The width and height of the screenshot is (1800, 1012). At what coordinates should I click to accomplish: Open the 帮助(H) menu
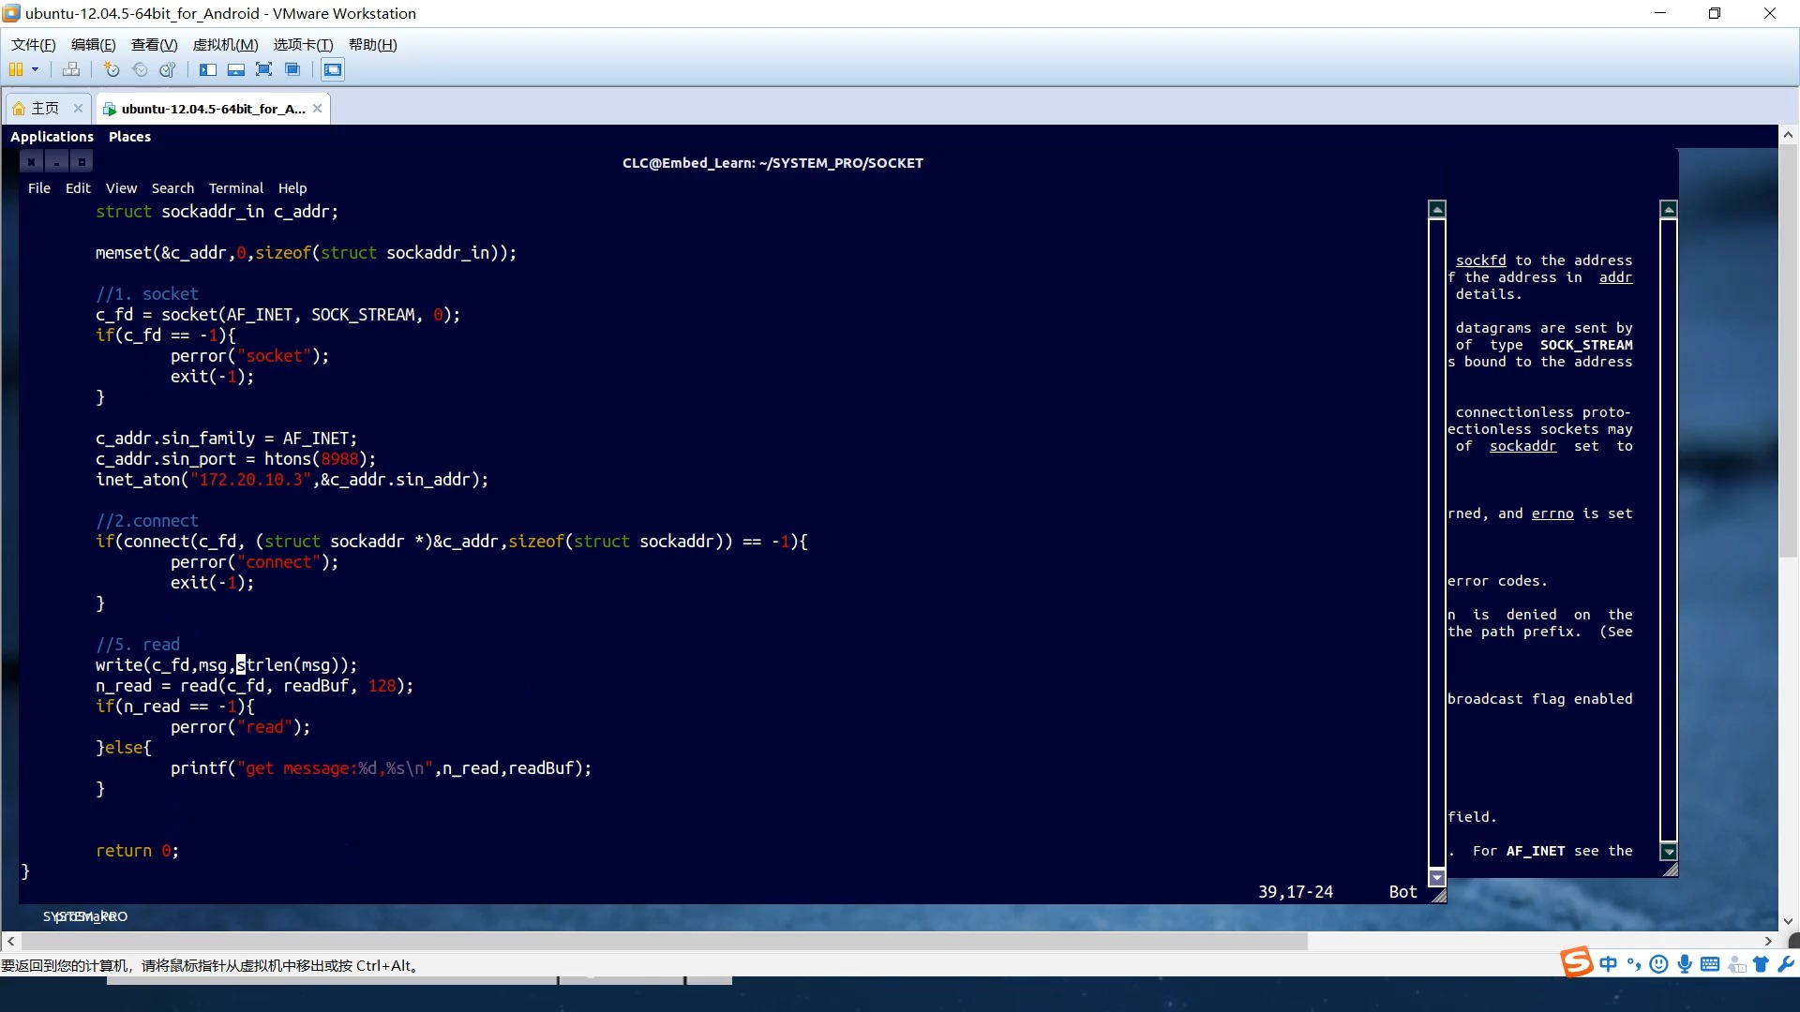(372, 44)
